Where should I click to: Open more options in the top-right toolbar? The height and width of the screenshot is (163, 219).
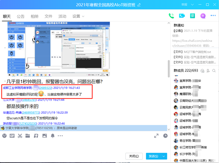tap(213, 15)
